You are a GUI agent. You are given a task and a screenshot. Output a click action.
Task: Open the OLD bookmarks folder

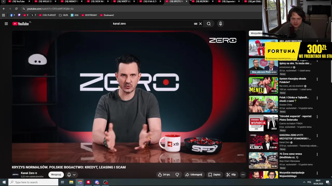[x=64, y=15]
